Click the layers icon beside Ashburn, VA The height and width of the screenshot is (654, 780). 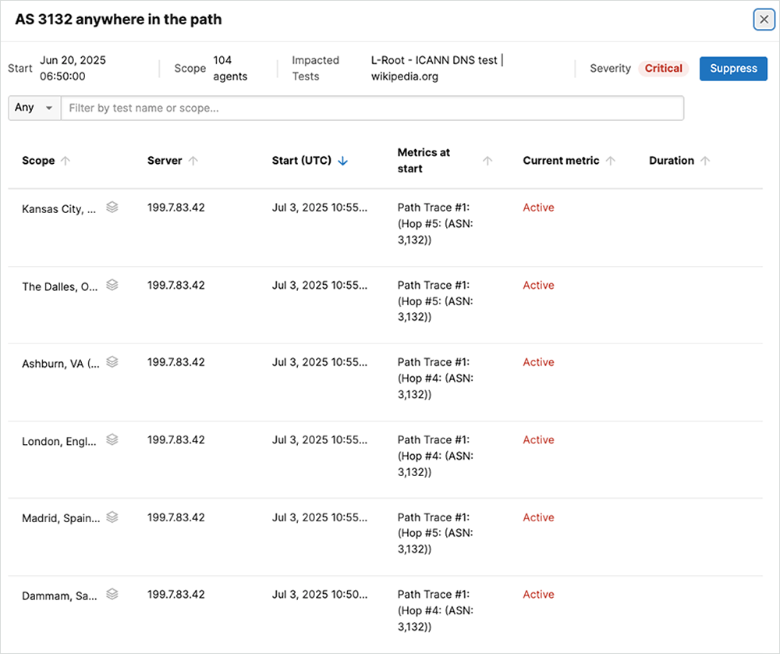pyautogui.click(x=112, y=362)
